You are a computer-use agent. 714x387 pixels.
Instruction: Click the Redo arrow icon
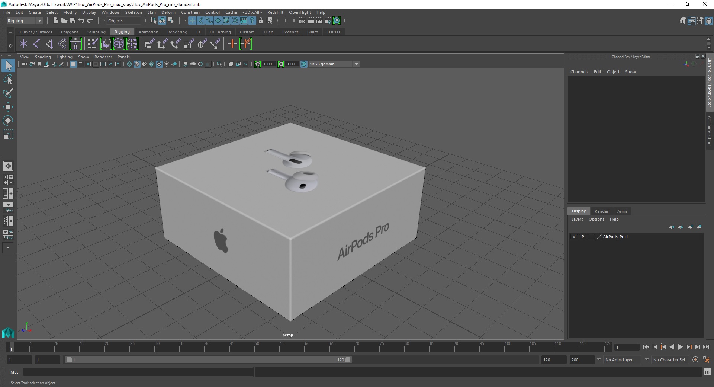(x=90, y=21)
